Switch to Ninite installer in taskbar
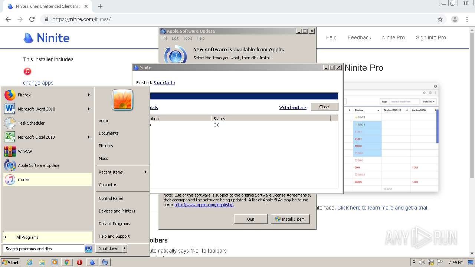Screen dimensions: 475x267 pos(92,262)
